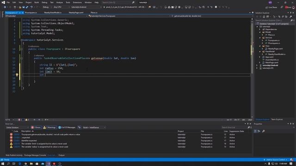Click the quick search magnifier icon in title bar
Screen dimensions: 296x166
click(133, 2)
